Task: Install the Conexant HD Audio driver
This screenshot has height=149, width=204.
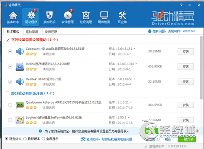Action: click(x=186, y=51)
